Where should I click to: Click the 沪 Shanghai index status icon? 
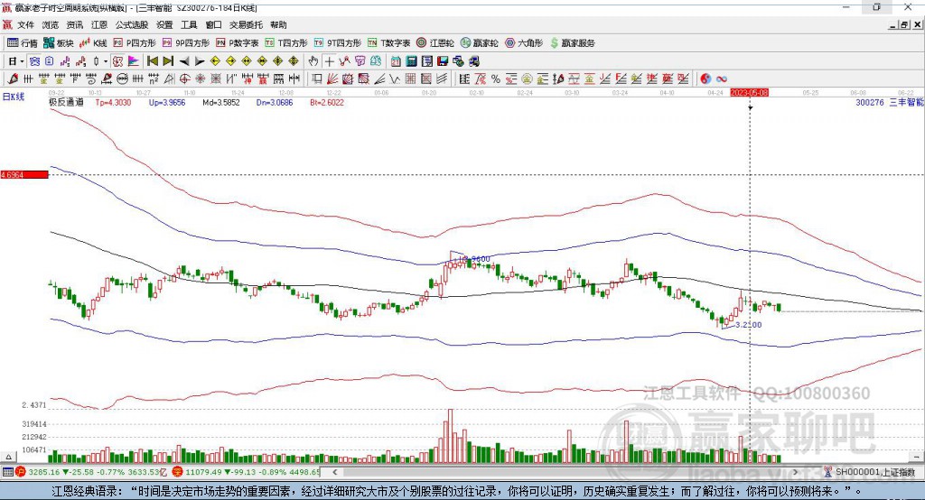click(x=21, y=472)
